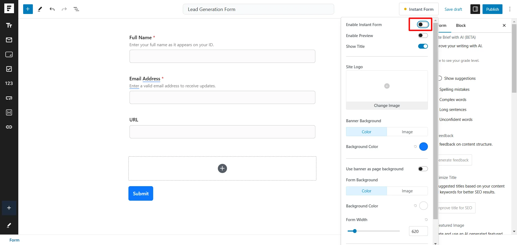Screen dimensions: 517x245
Task: Select the Image tab for Banner Background
Action: pos(407,132)
